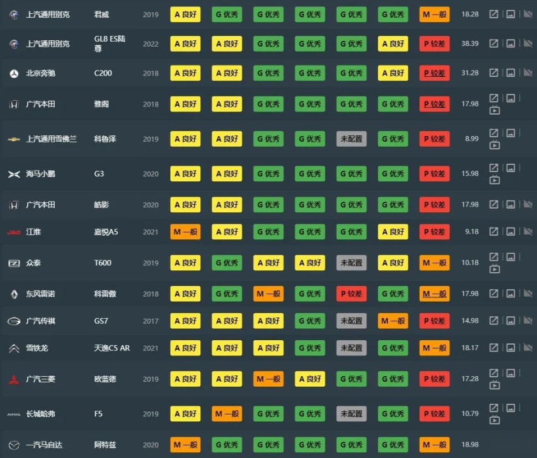Viewport: 537px width, 458px height.
Task: Click the price value 38.39
Action: 470,43
